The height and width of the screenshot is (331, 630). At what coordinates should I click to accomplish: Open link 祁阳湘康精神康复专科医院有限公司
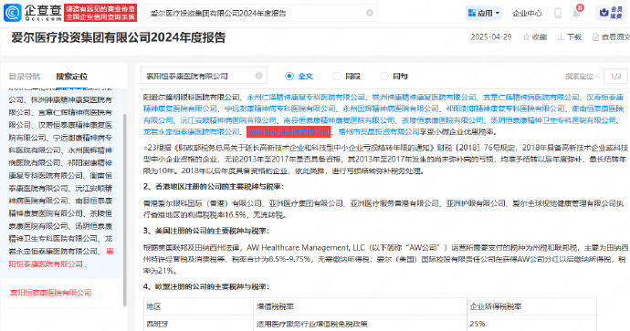pyautogui.click(x=506, y=109)
